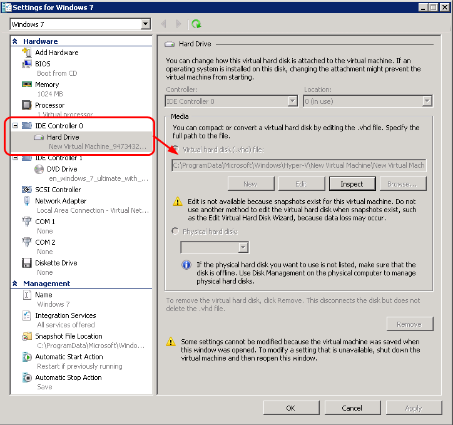
Task: Click the Memory chip icon
Action: point(26,84)
